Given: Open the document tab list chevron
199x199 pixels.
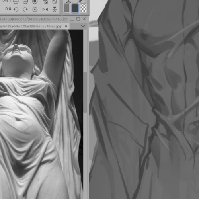Looking at the screenshot, I should click(x=83, y=26).
